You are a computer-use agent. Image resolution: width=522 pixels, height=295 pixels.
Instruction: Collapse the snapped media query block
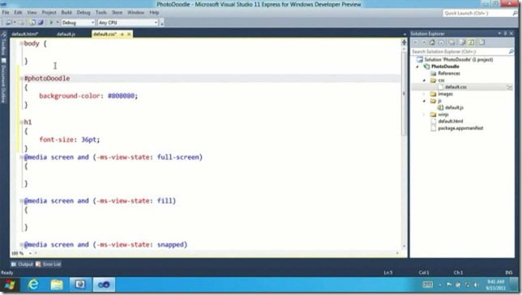pos(21,245)
